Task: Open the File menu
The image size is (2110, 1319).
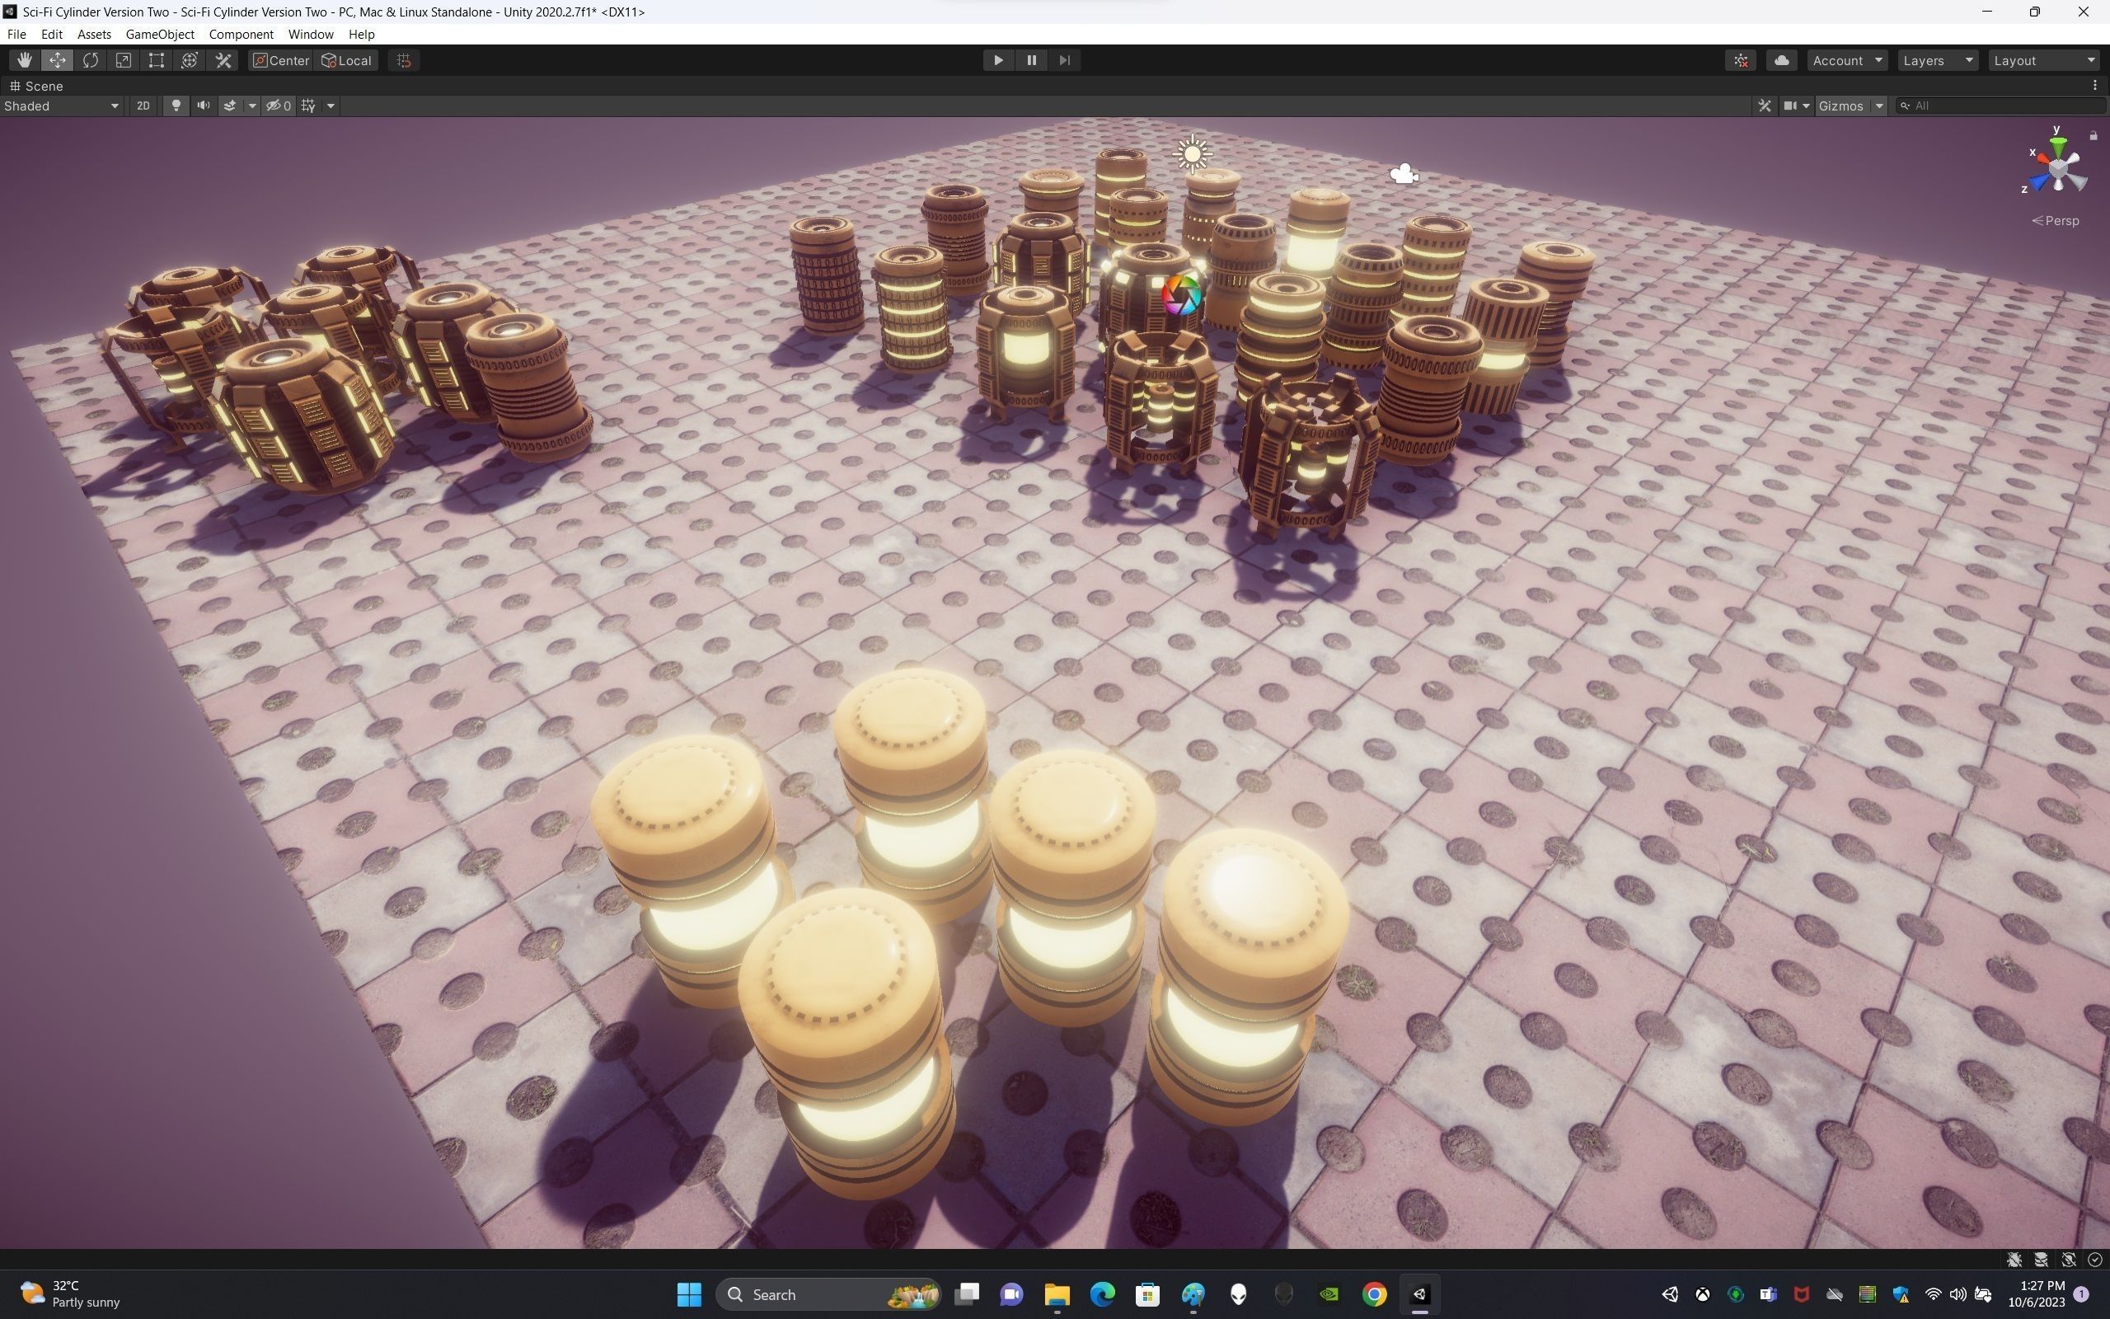Action: click(x=16, y=34)
